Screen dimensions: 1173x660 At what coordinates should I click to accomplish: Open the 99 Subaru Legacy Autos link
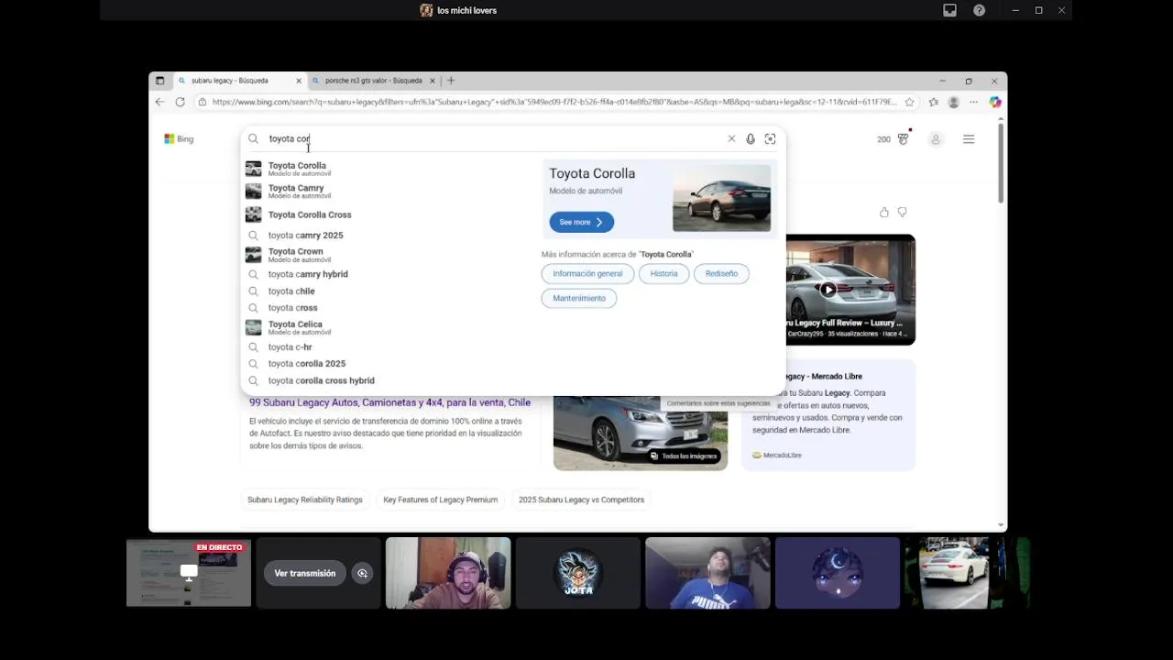coord(389,402)
